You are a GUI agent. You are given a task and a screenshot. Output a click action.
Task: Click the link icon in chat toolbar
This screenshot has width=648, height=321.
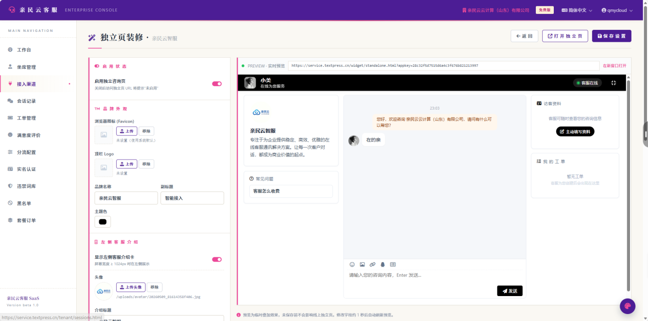[x=372, y=264]
